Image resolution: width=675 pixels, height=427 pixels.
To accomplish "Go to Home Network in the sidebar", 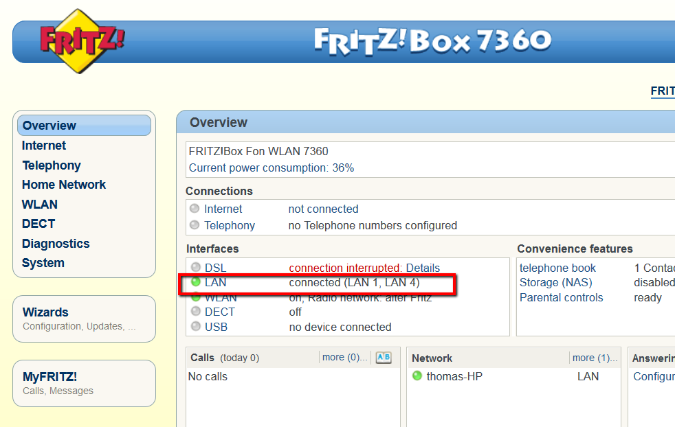I will (64, 185).
